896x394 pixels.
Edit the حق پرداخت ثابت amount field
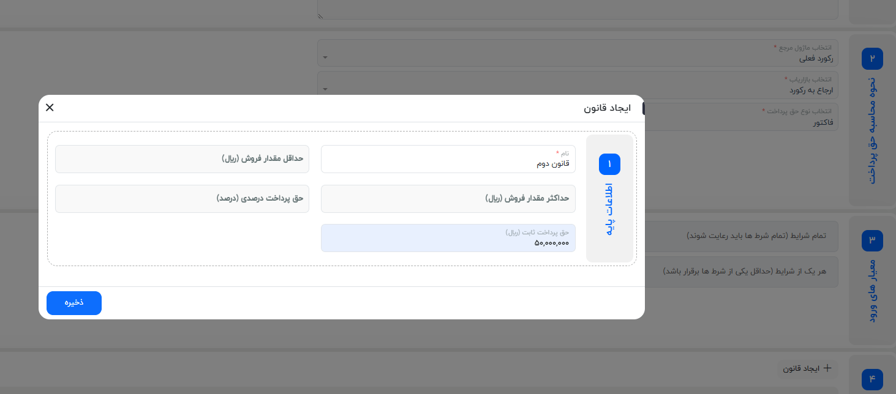pyautogui.click(x=448, y=237)
